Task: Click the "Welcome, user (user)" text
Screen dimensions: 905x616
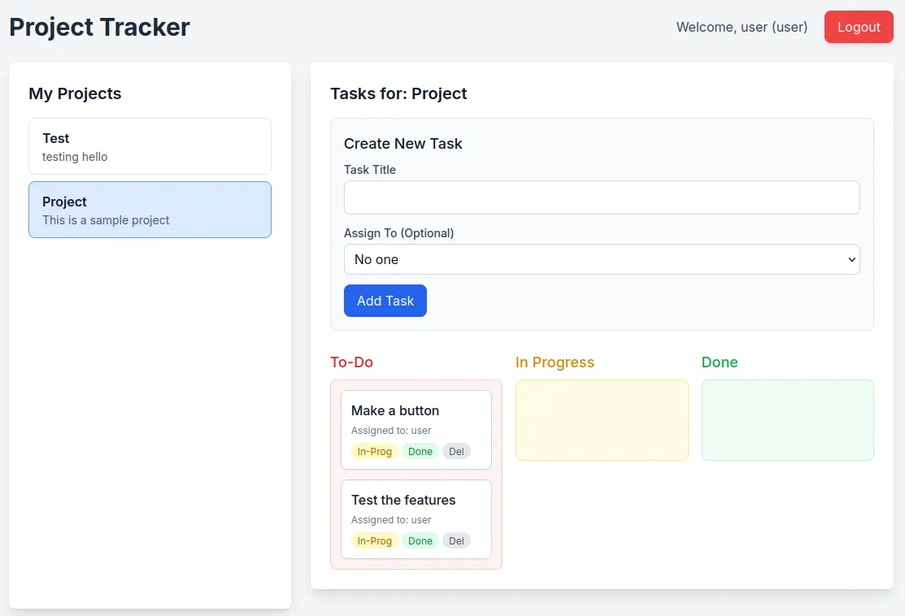Action: (742, 27)
